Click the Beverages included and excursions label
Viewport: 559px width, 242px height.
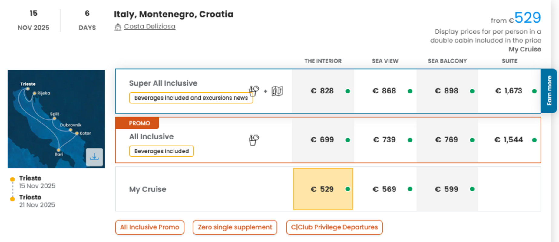(191, 98)
